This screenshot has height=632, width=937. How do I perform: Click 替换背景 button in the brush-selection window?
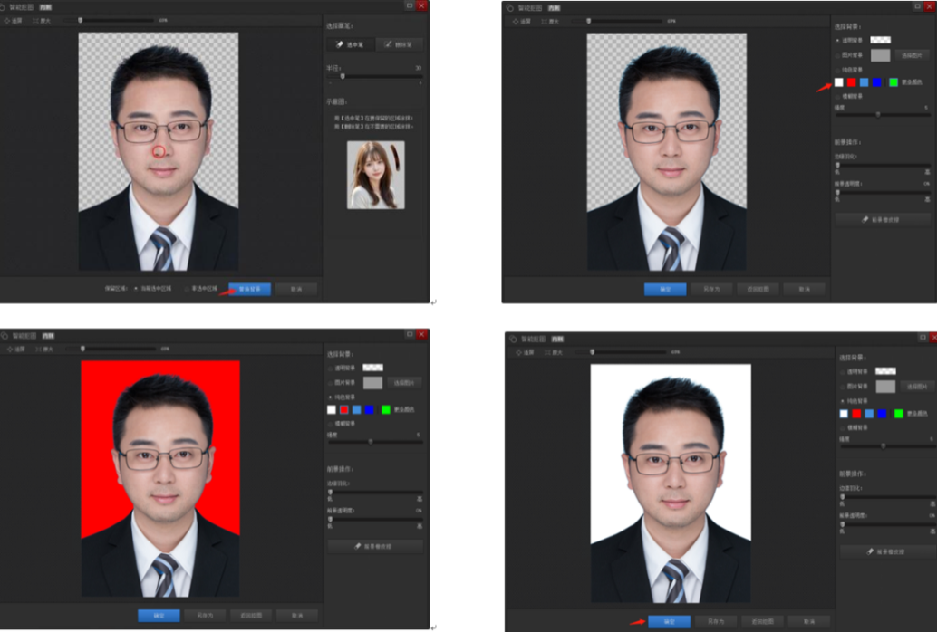(x=249, y=289)
